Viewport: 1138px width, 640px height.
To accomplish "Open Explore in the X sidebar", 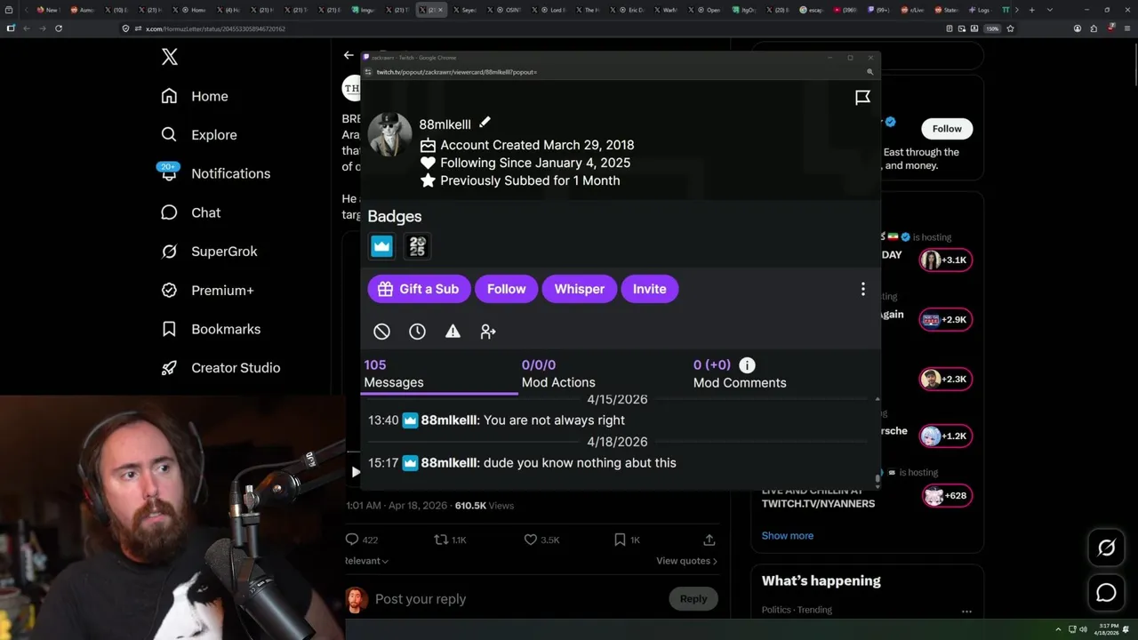I will [199, 135].
